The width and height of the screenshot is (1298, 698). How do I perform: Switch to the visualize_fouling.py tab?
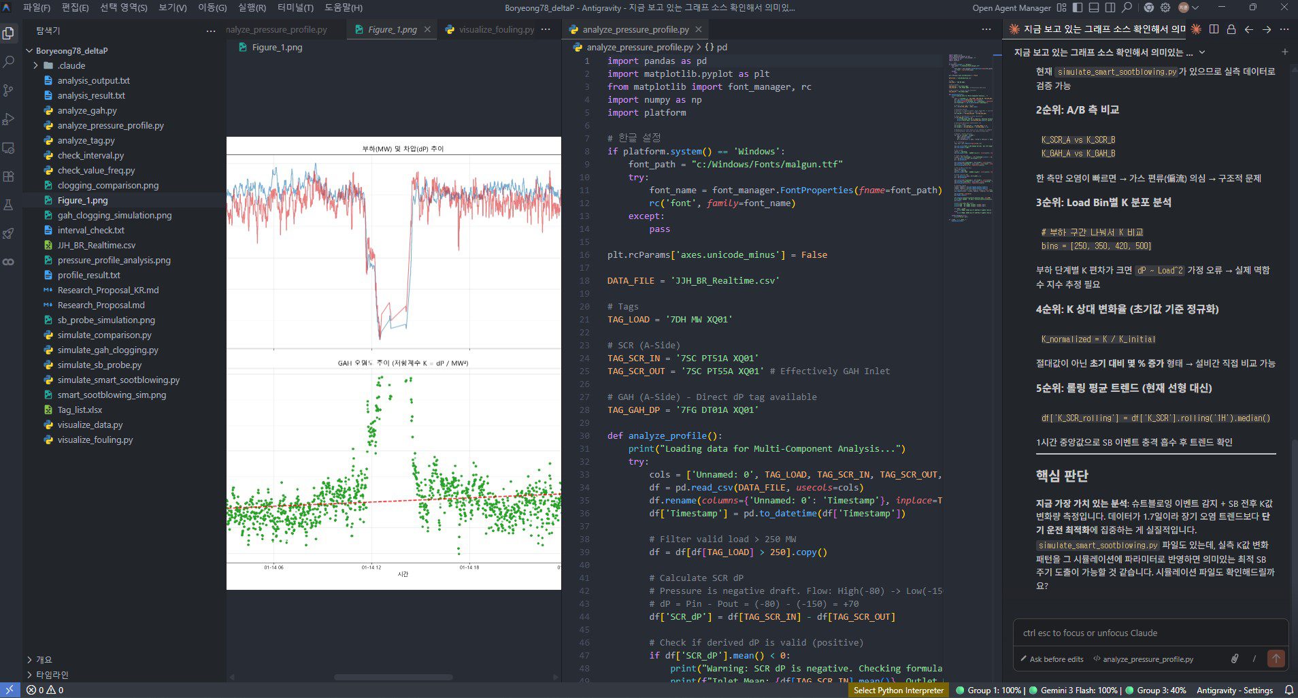(x=496, y=29)
